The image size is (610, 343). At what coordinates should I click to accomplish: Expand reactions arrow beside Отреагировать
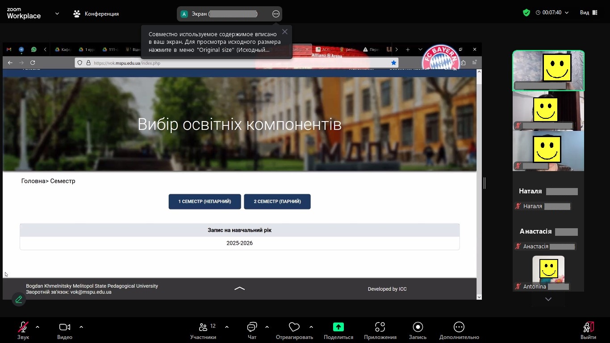point(311,327)
